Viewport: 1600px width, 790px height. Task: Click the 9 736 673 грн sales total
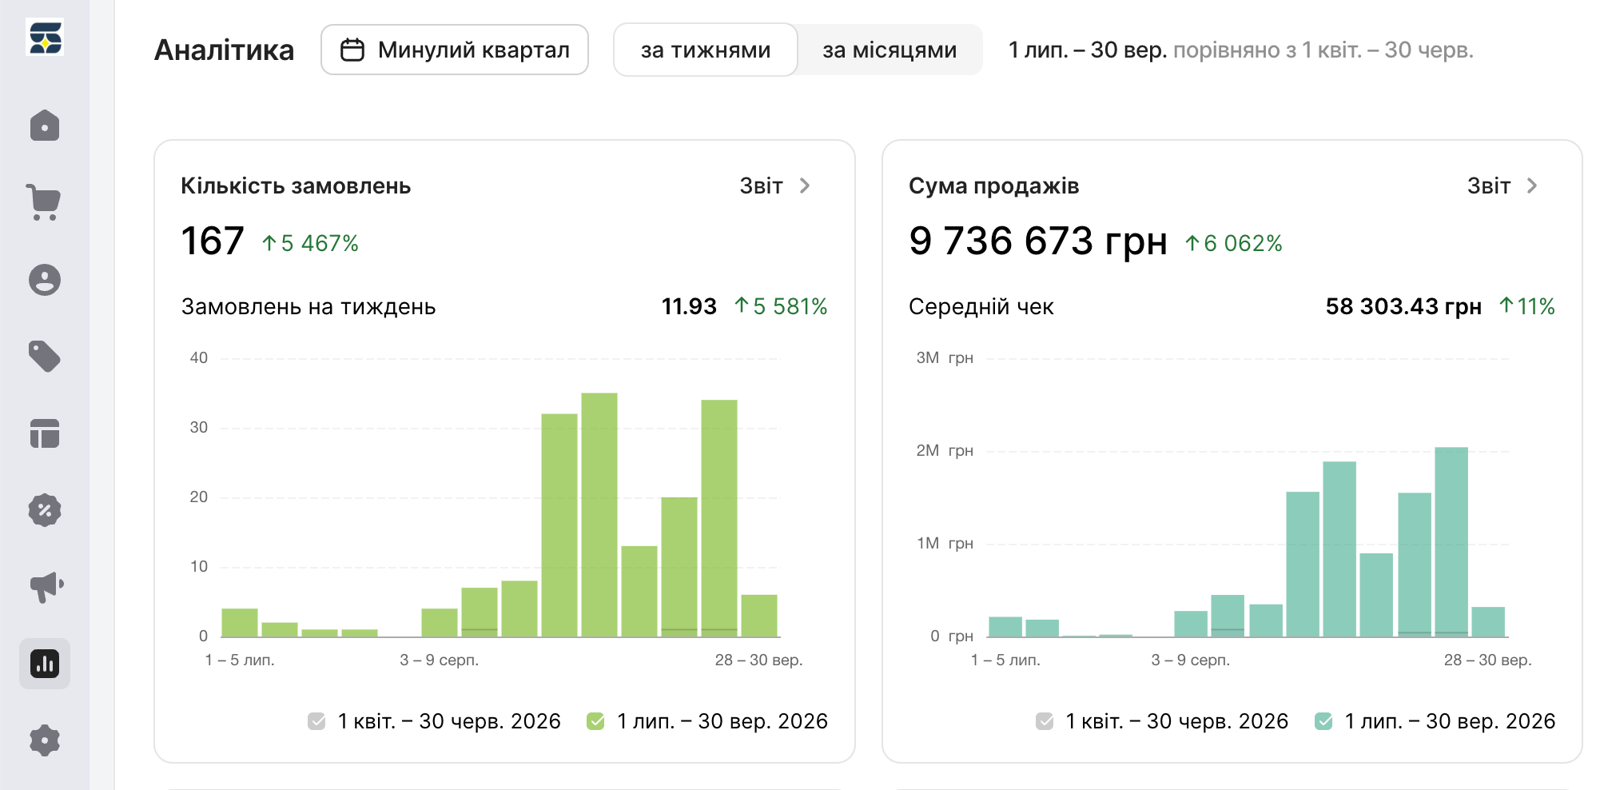coord(1038,241)
